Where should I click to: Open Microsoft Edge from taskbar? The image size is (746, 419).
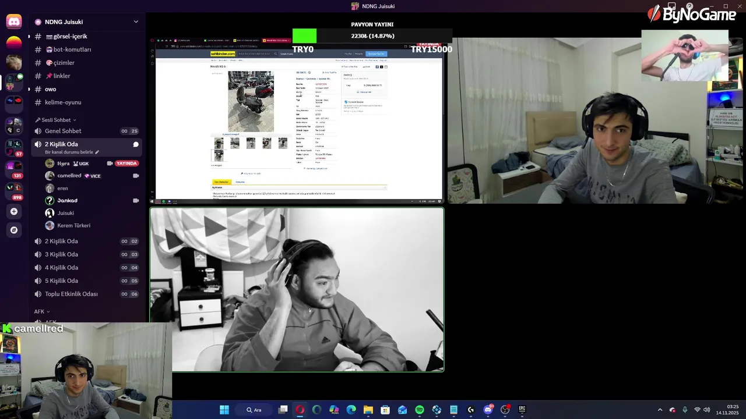[351, 410]
